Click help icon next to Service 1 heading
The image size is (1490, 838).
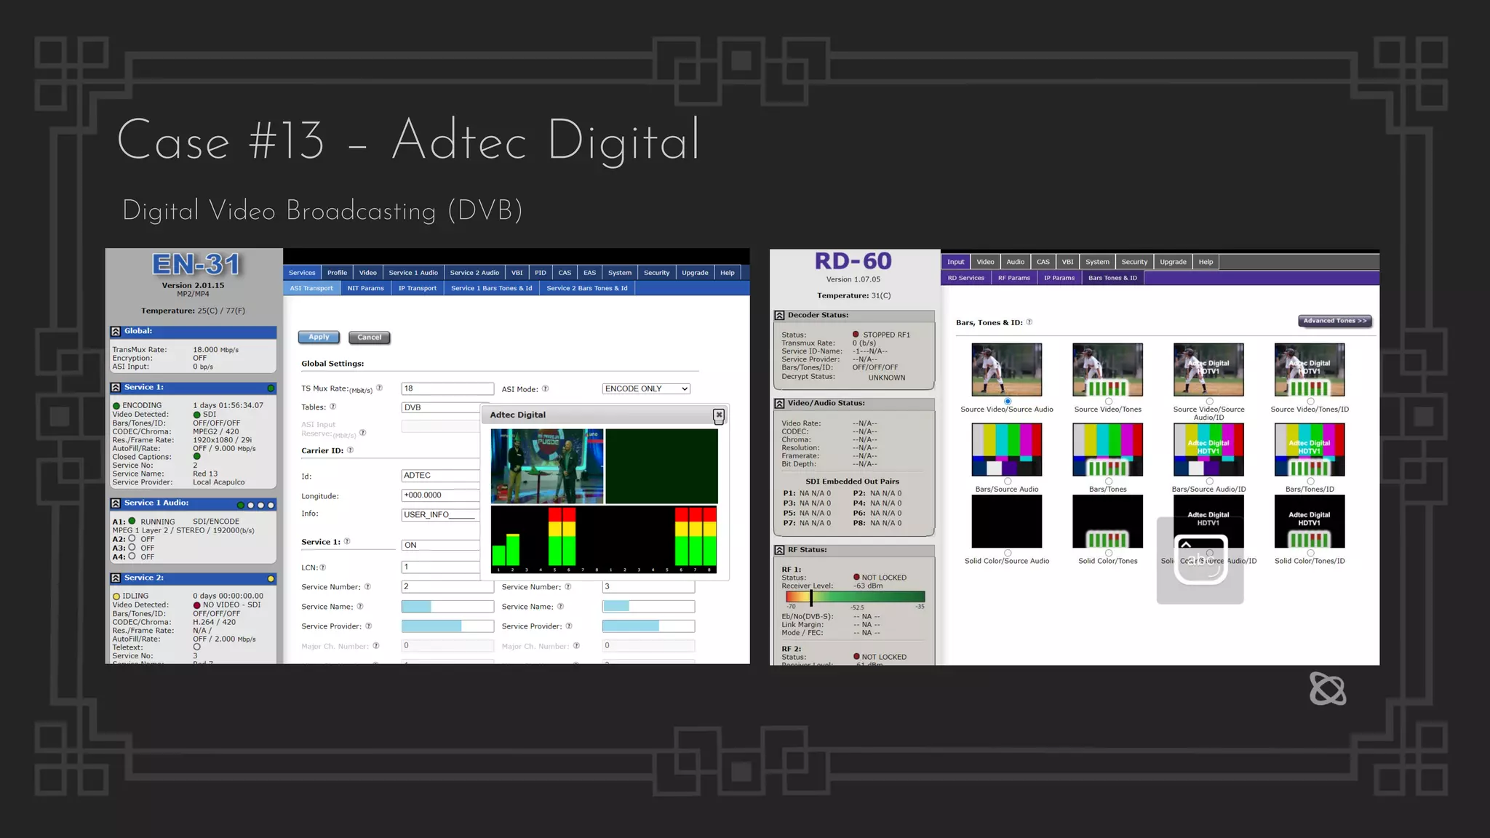click(347, 542)
